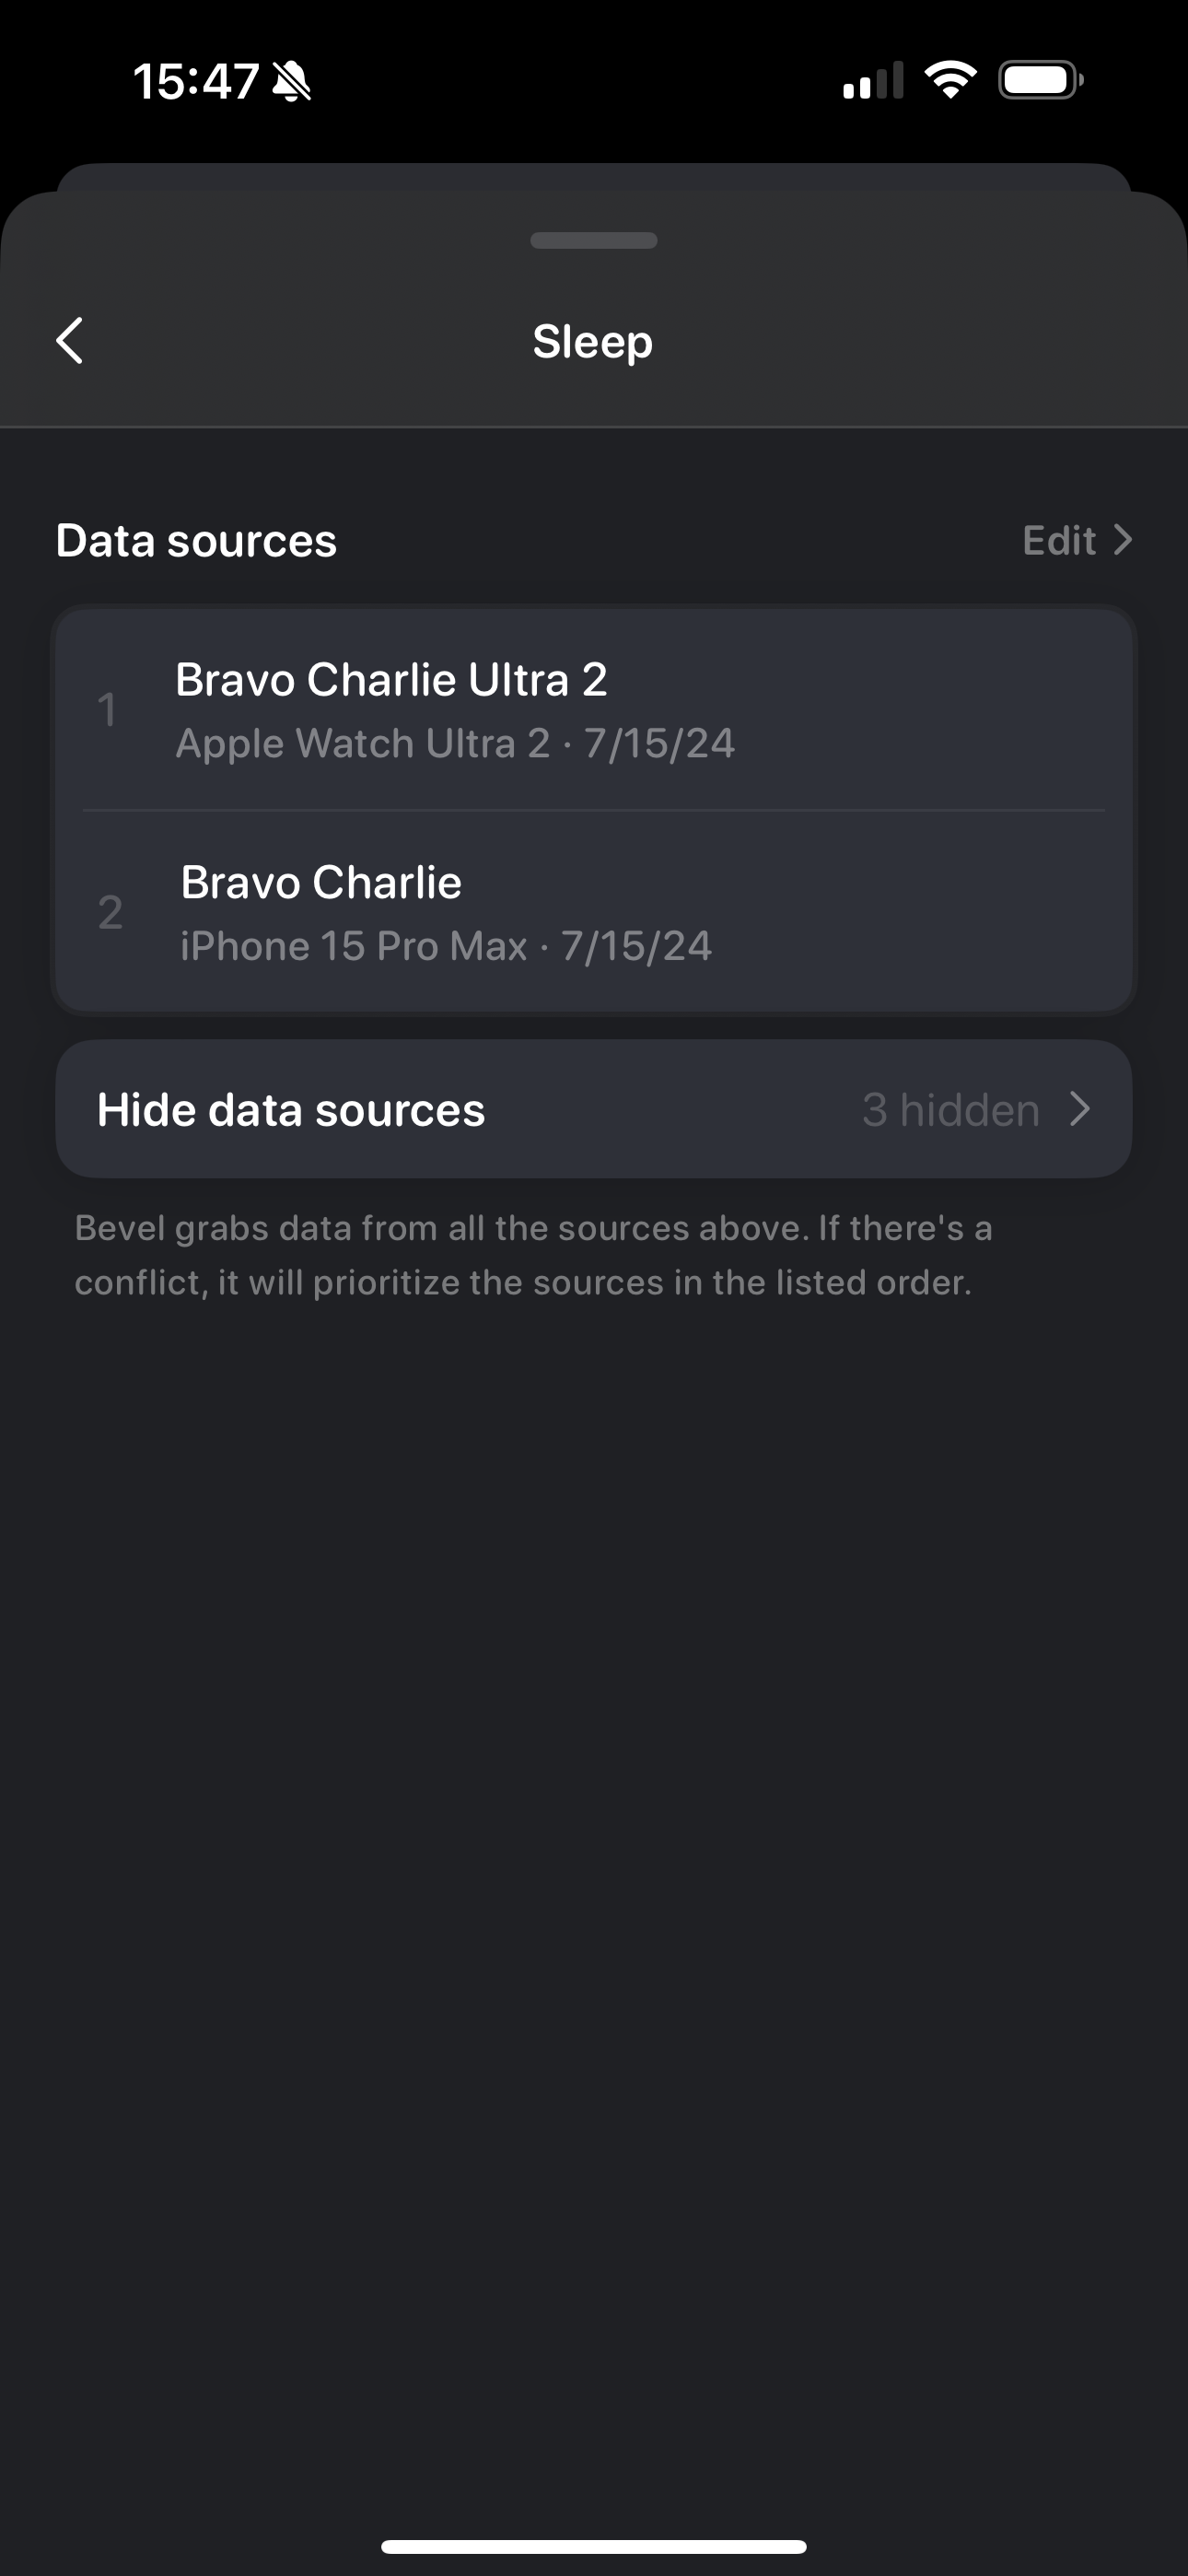Tap the silent mode bell icon
Viewport: 1188px width, 2576px height.
click(291, 81)
